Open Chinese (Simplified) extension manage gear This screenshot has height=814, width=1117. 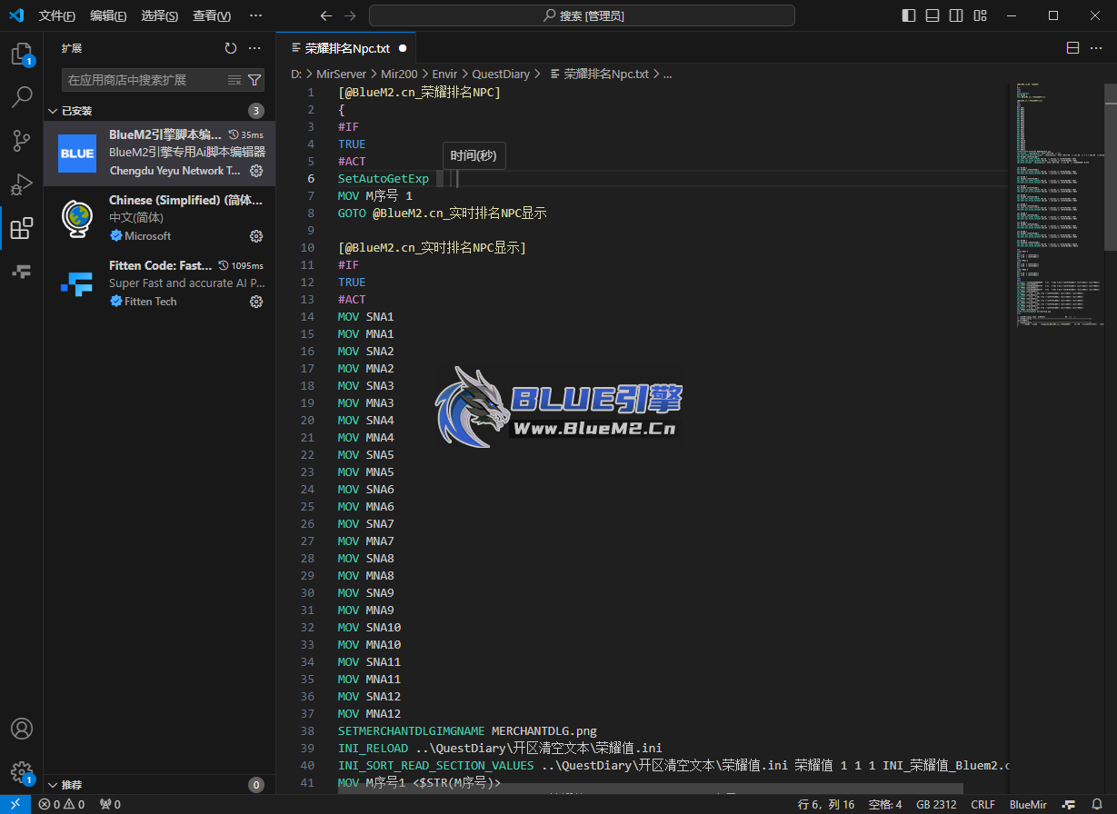click(x=256, y=236)
